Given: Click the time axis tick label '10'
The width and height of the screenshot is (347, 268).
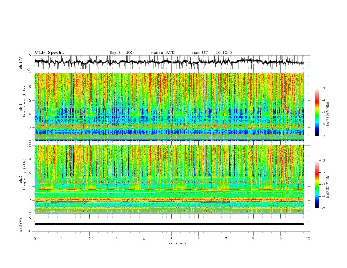Looking at the screenshot, I should tap(308, 239).
